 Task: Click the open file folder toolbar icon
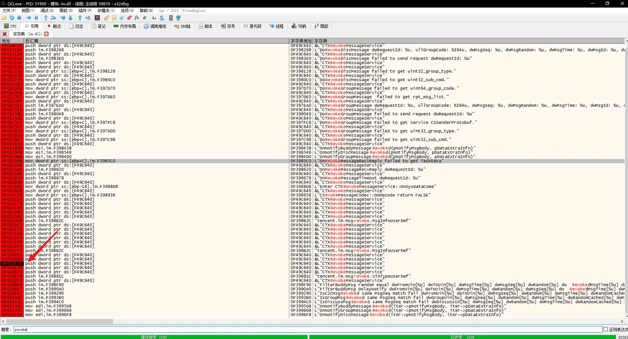[4, 18]
